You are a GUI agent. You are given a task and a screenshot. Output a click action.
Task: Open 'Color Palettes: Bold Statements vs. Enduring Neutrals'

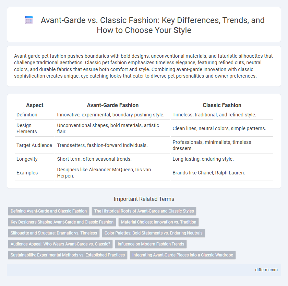(153, 233)
